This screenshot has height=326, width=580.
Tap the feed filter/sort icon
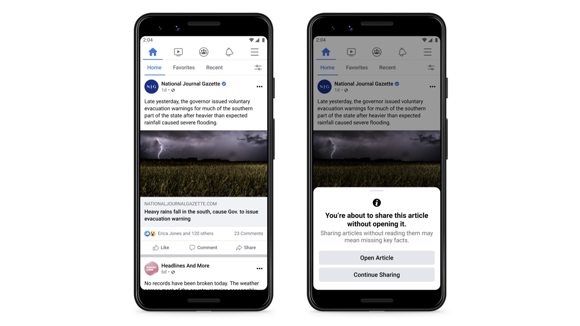259,67
